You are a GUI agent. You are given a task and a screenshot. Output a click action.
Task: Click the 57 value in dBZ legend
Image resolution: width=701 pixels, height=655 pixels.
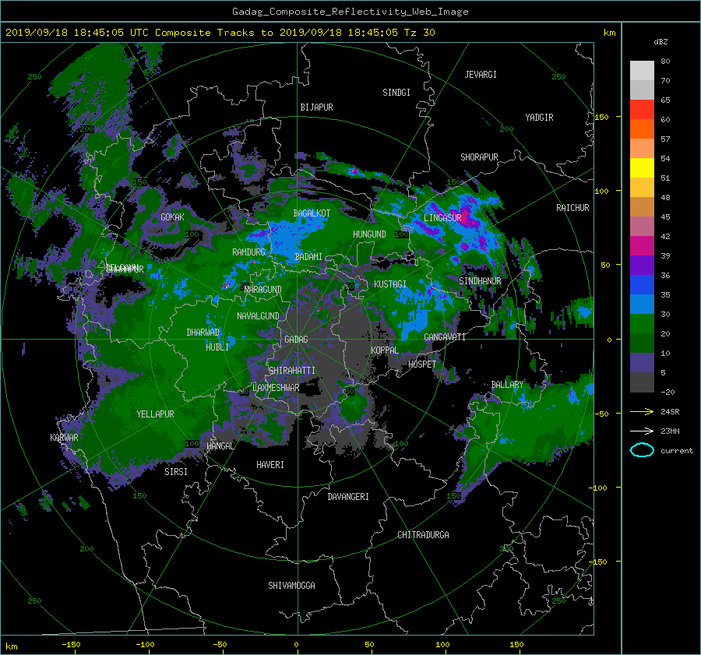tap(665, 139)
